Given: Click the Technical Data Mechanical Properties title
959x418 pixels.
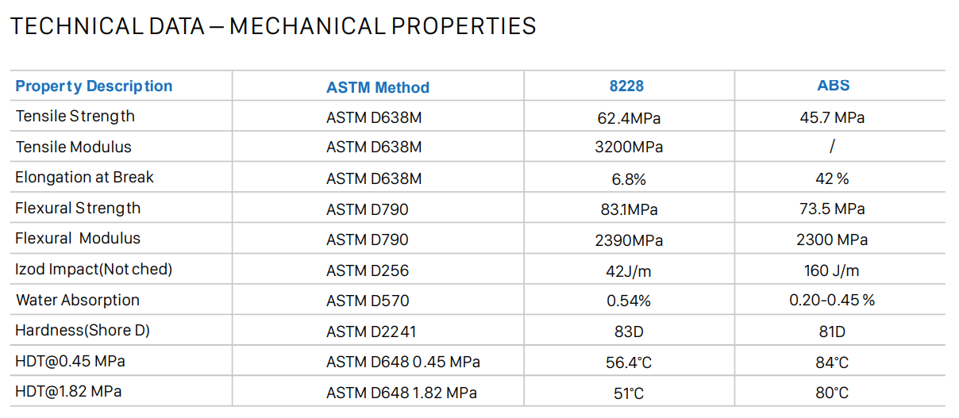Looking at the screenshot, I should [272, 26].
